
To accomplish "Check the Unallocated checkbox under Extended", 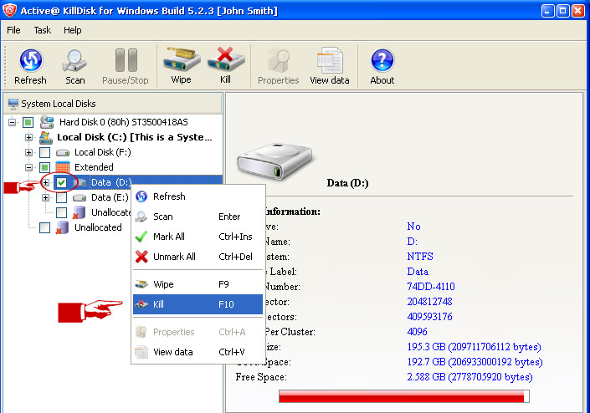I will [x=61, y=212].
